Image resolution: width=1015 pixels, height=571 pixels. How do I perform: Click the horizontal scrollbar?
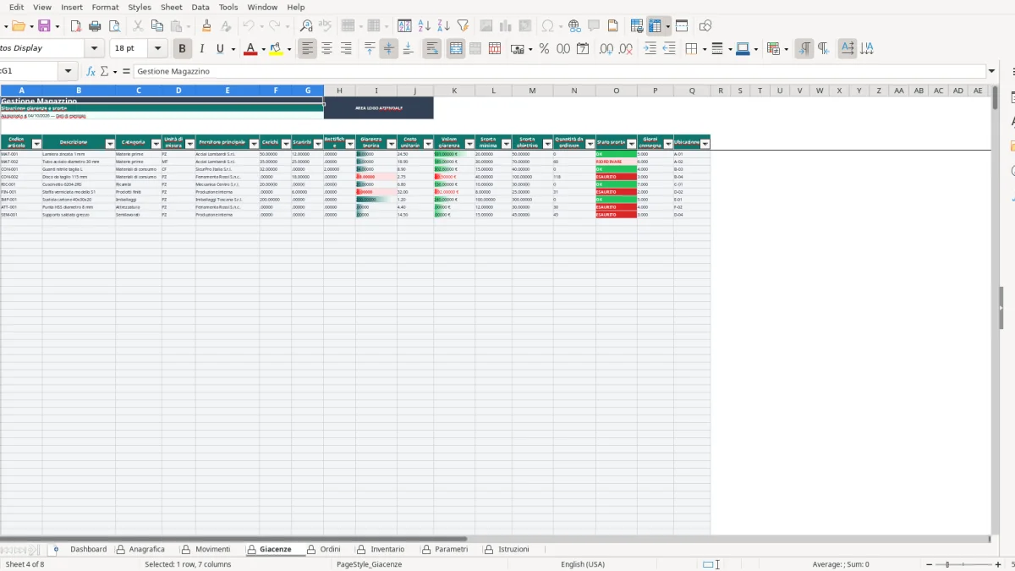[x=233, y=539]
